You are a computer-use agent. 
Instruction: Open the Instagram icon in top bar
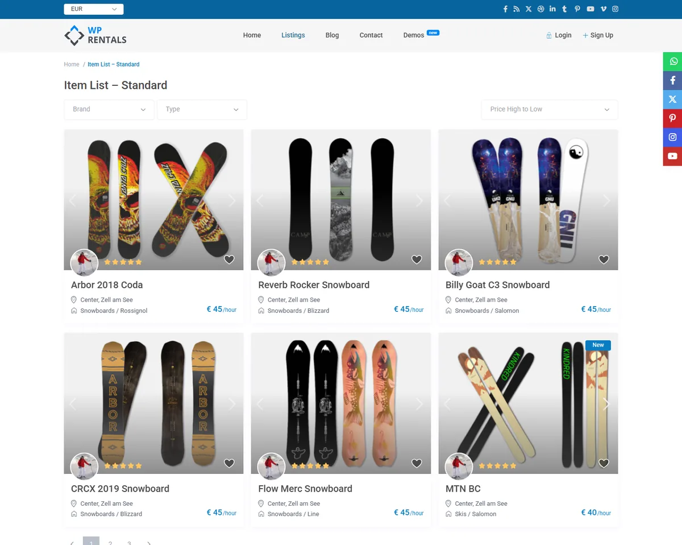[615, 9]
